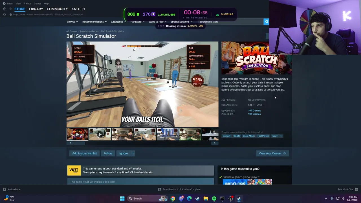
Task: Go to All Games breadcrumb
Action: 72,31
